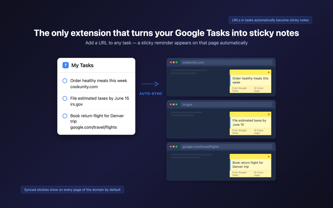Click the irs.gov address bar

click(x=226, y=104)
